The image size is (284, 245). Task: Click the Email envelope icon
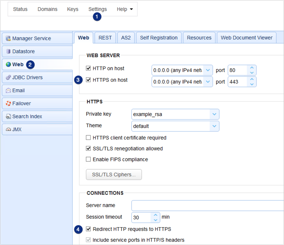tap(8, 90)
